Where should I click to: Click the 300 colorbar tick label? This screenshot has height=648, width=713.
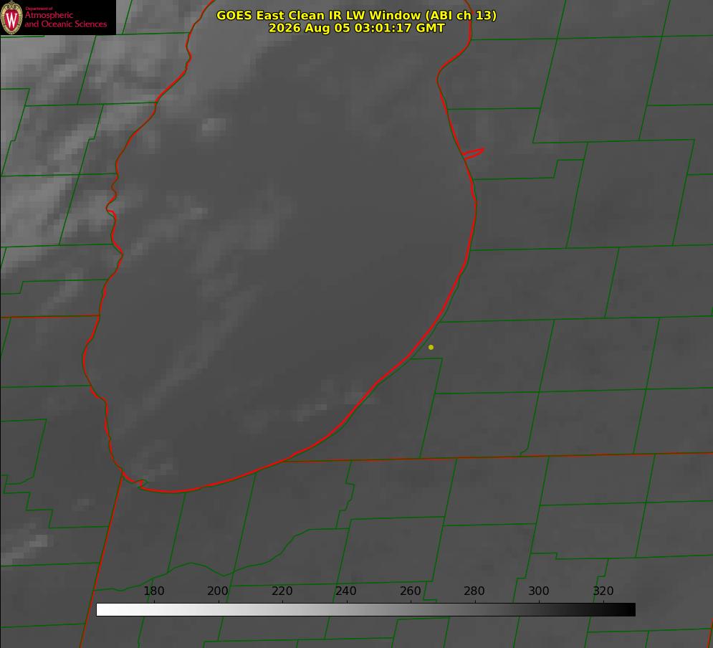click(538, 591)
